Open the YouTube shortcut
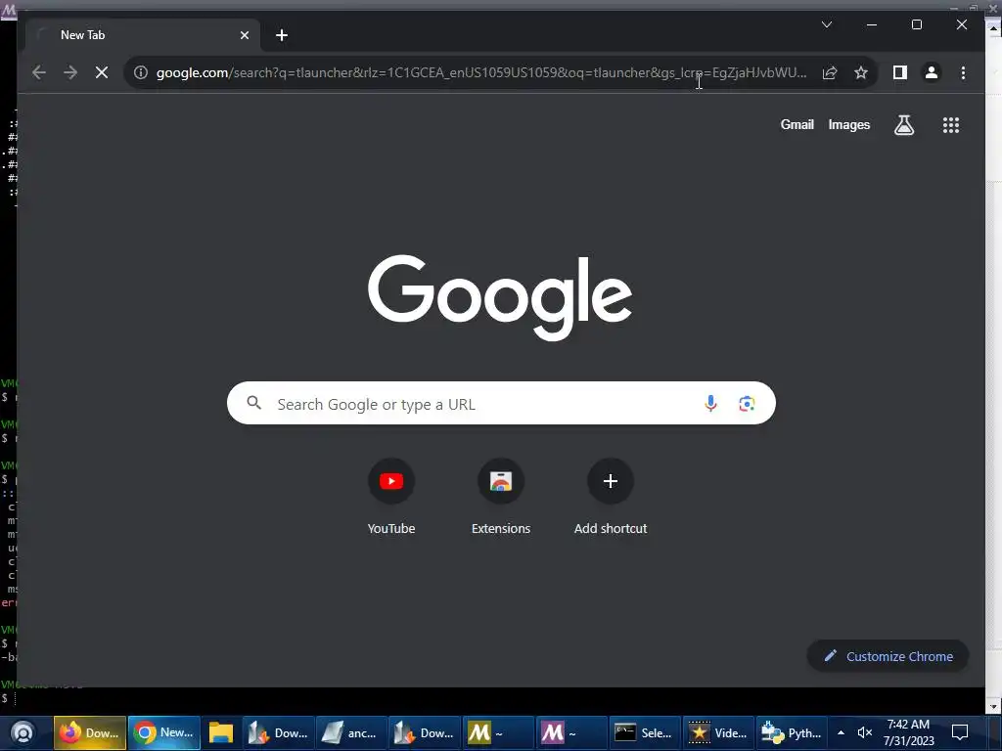 (x=391, y=498)
